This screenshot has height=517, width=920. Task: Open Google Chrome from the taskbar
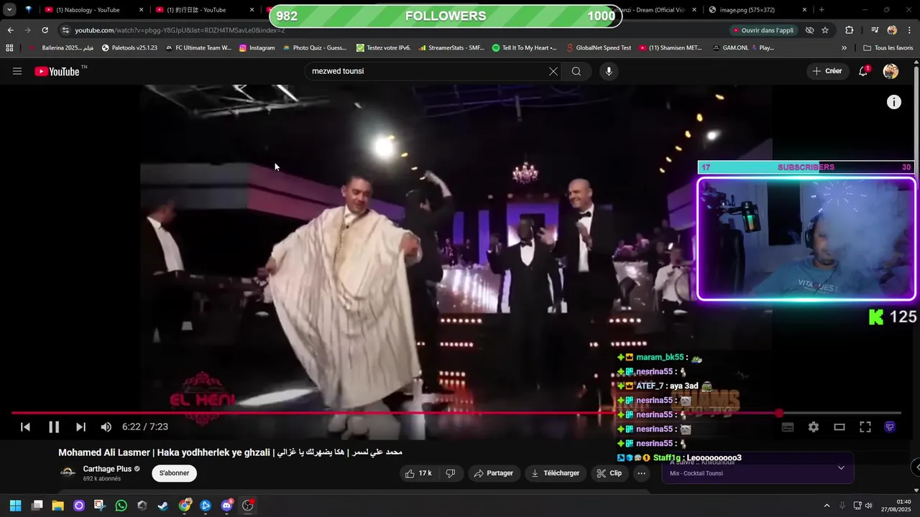pyautogui.click(x=185, y=506)
